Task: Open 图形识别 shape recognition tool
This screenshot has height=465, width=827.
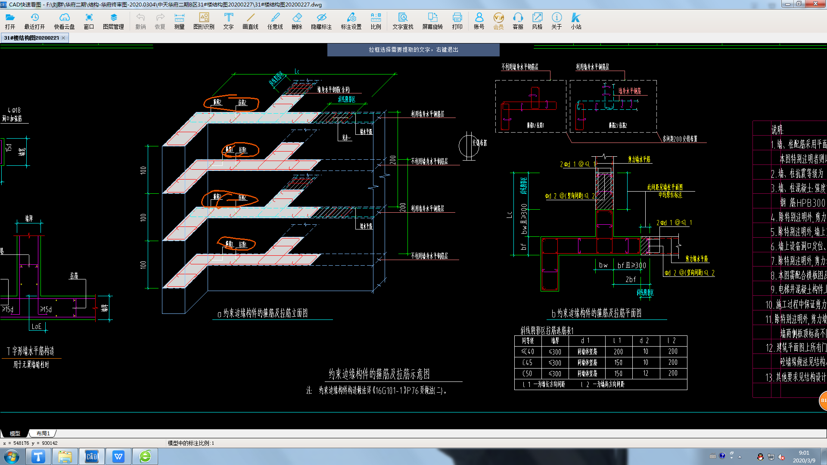Action: pyautogui.click(x=204, y=21)
